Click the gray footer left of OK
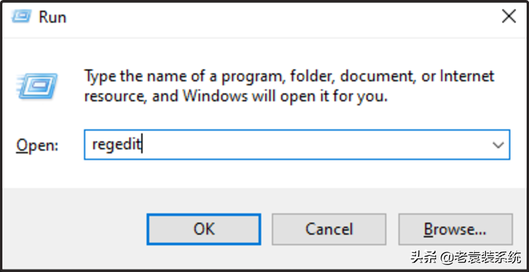 point(71,229)
